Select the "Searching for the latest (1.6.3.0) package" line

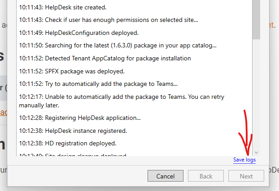point(118,45)
